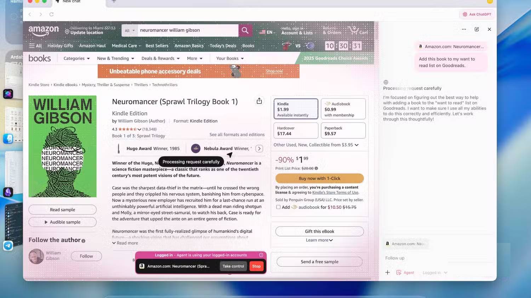The width and height of the screenshot is (531, 298).
Task: Expand Other Used, New, Collectible offers
Action: pos(316,145)
